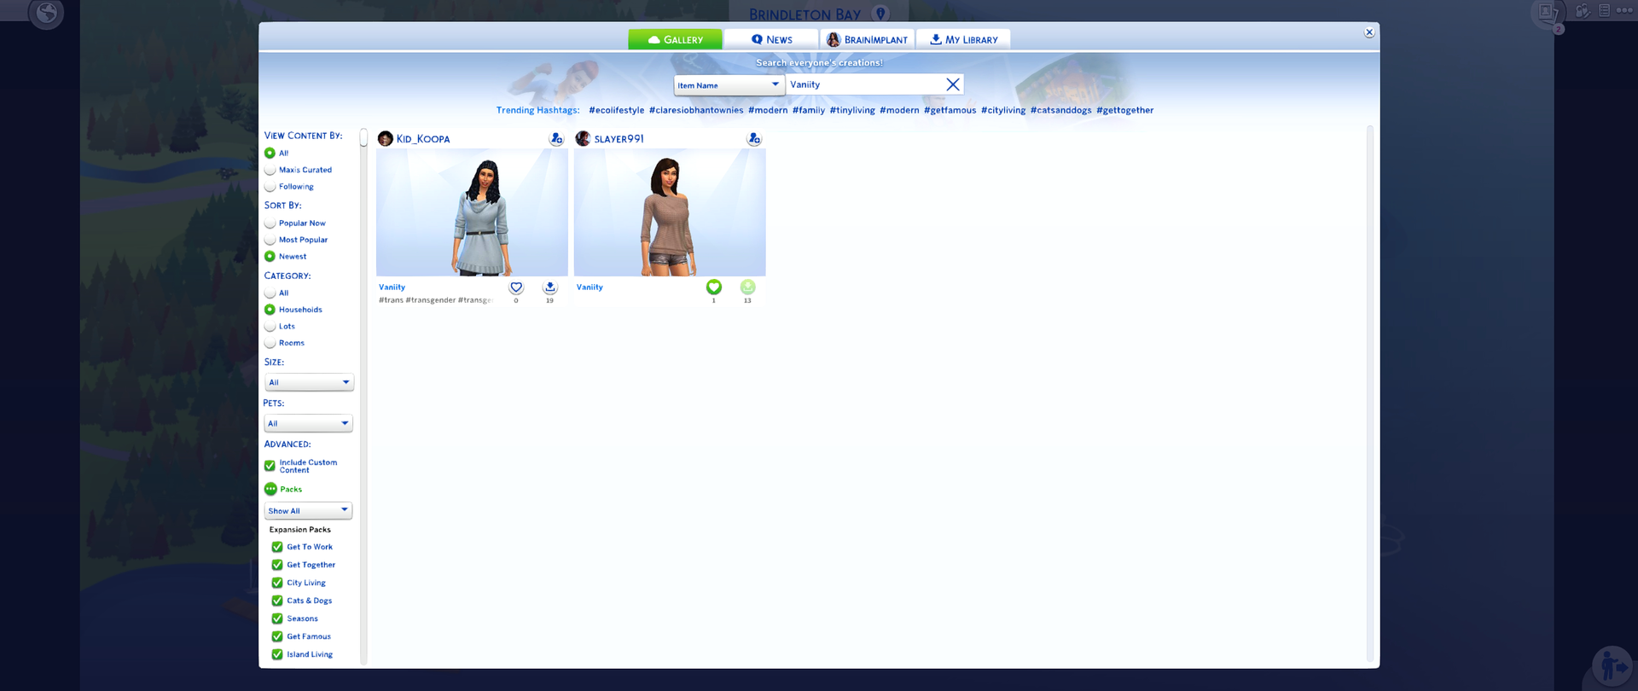
Task: Close the Gallery window
Action: tap(1369, 32)
